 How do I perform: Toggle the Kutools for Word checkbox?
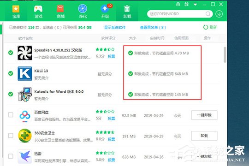point(11,94)
